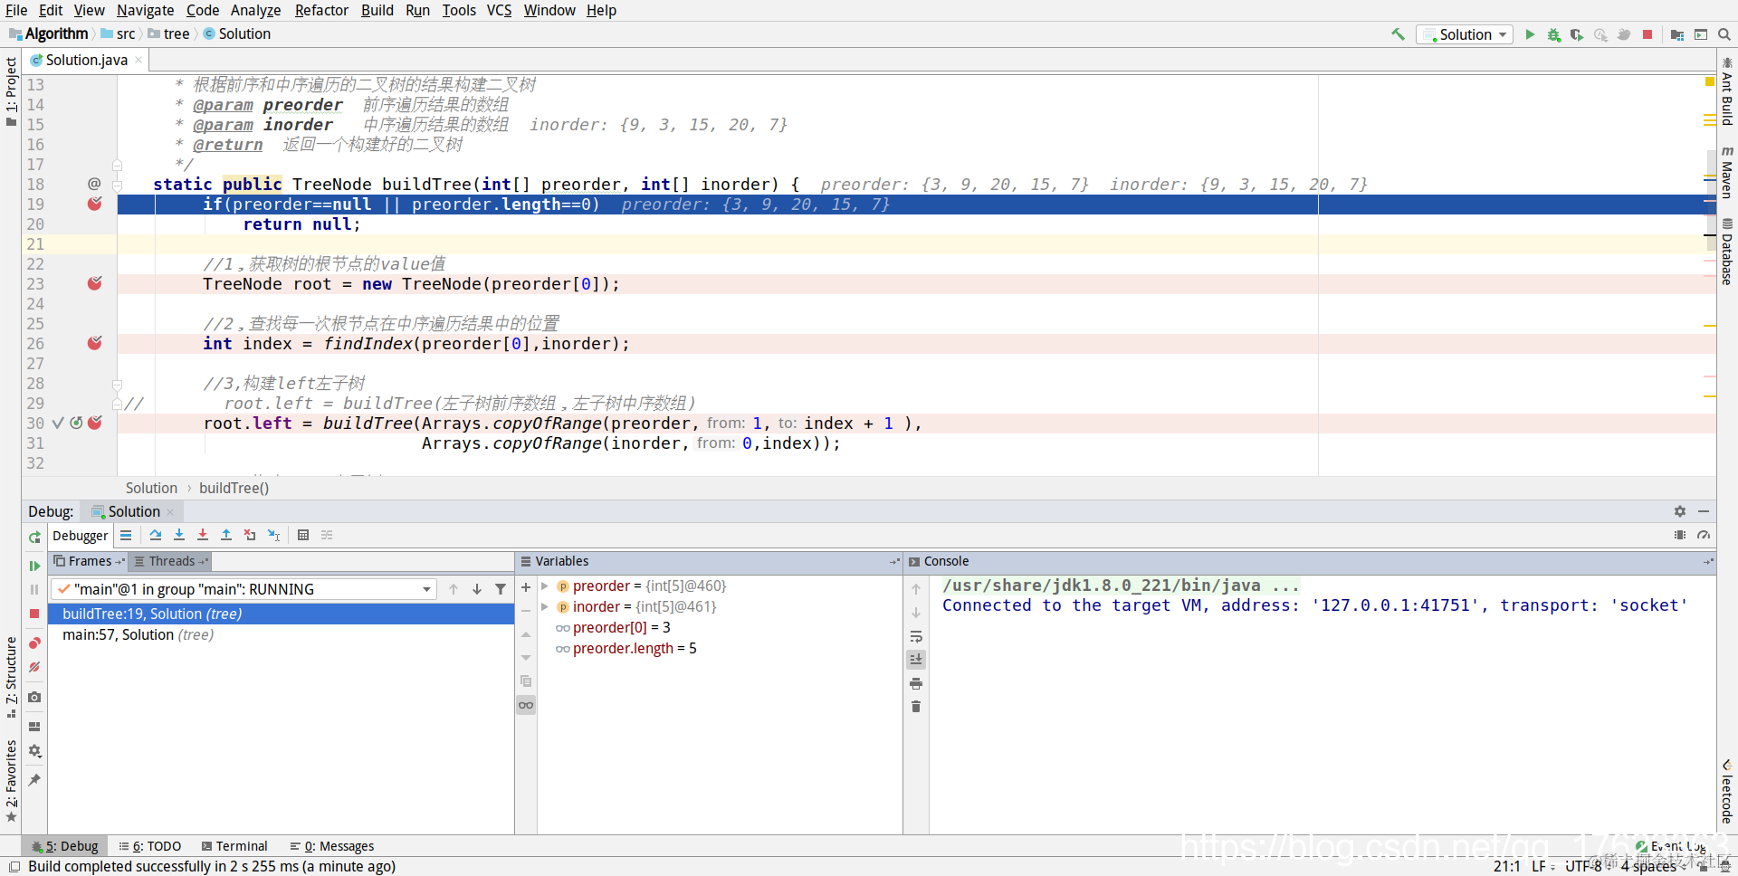Open the Messages tool window
Viewport: 1738px width, 876px height.
(331, 846)
